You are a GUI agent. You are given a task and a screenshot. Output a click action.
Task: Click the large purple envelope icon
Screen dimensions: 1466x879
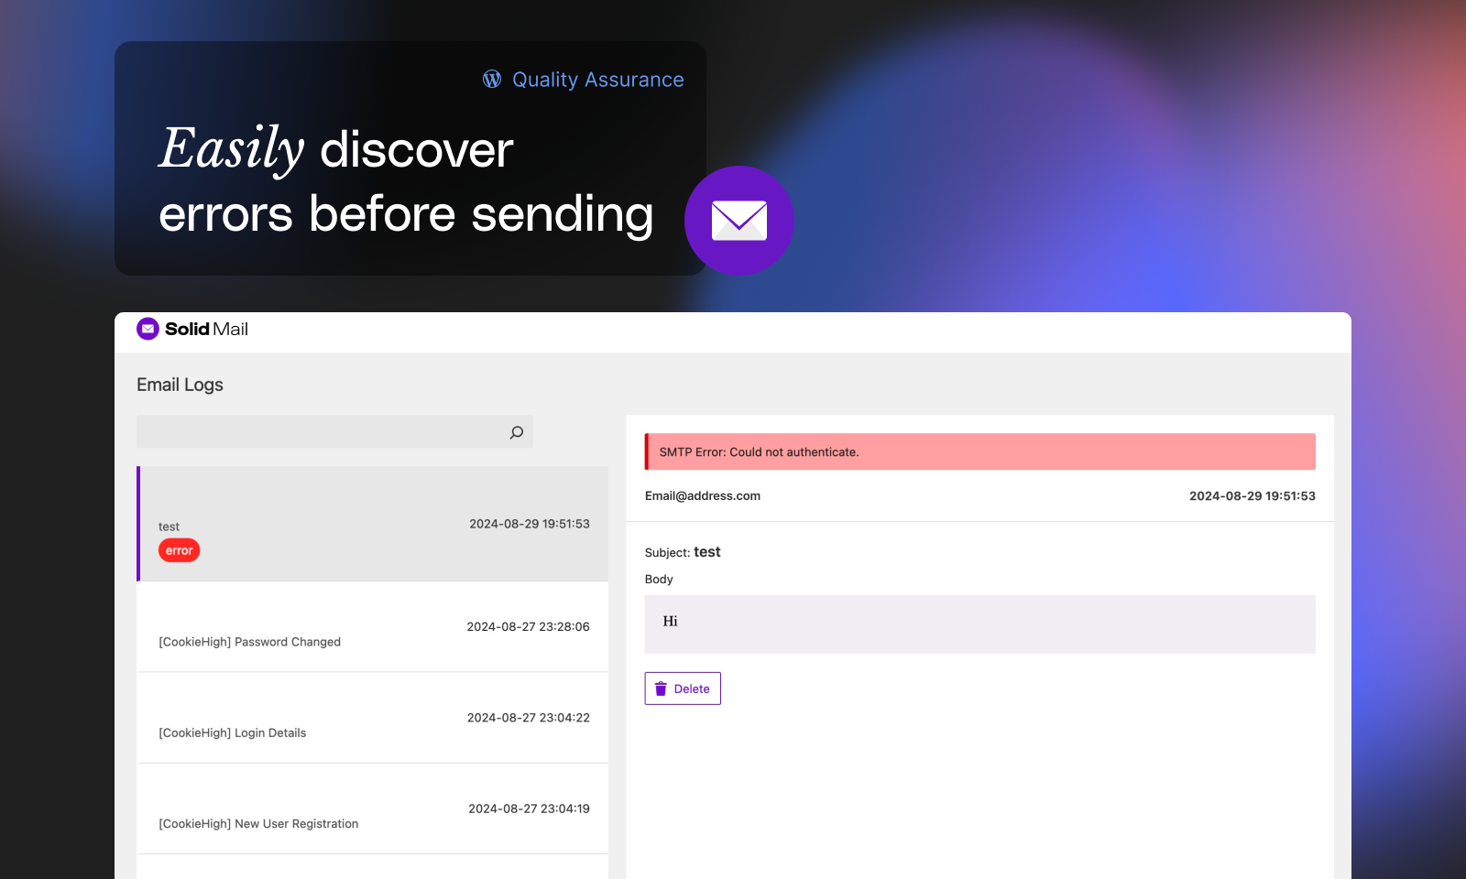pos(738,221)
